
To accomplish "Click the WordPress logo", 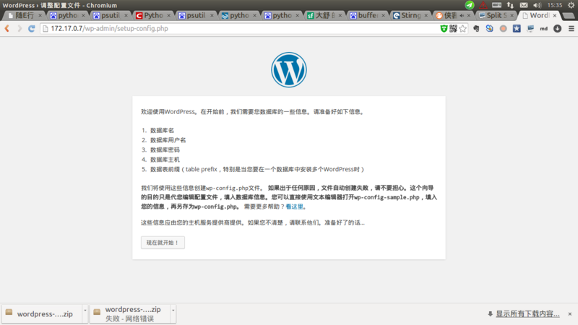I will click(289, 69).
